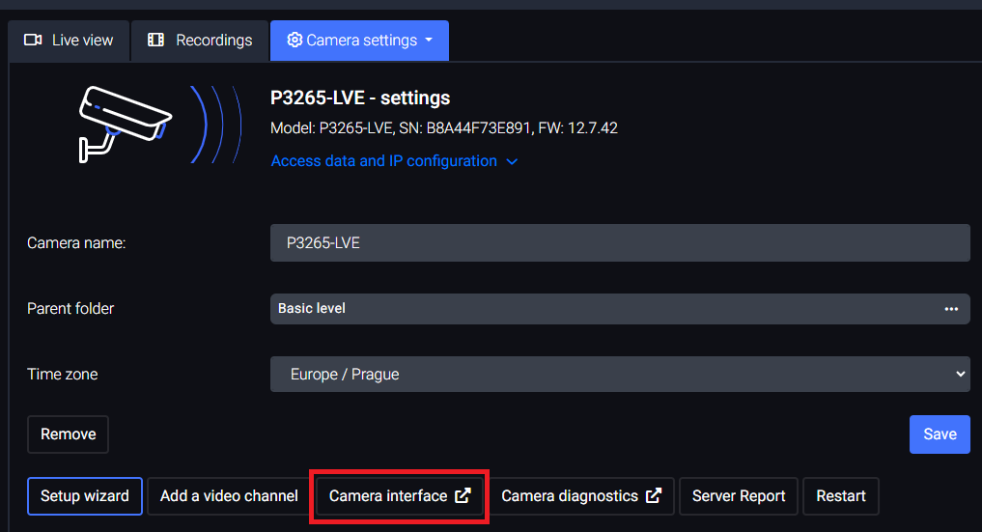Click the external link icon on Camera interface

pyautogui.click(x=463, y=496)
